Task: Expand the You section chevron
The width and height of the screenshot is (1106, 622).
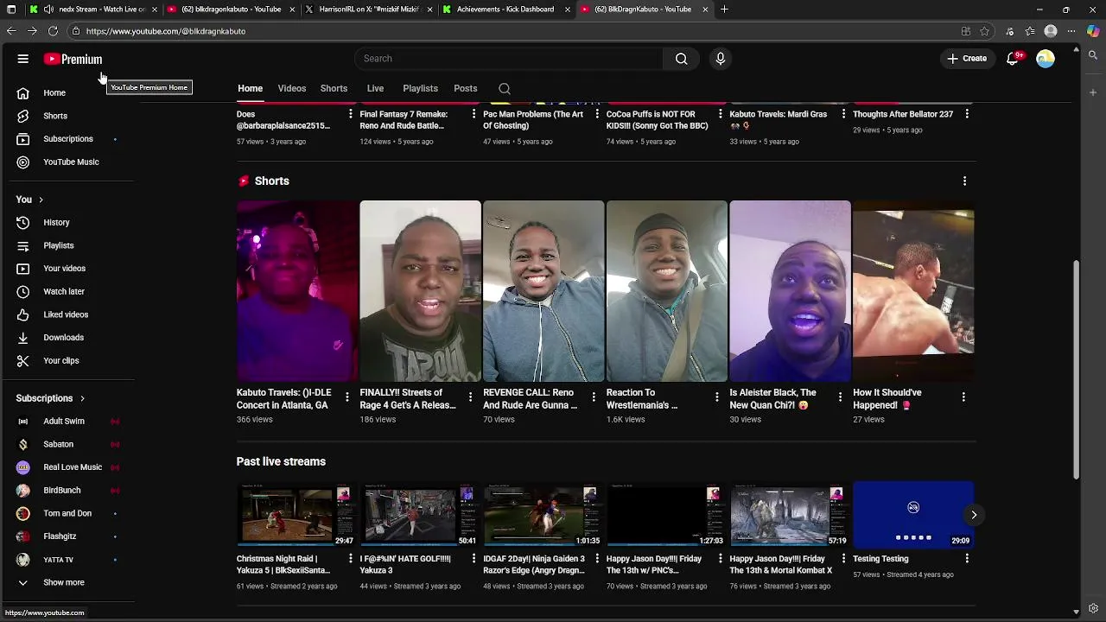Action: point(41,200)
